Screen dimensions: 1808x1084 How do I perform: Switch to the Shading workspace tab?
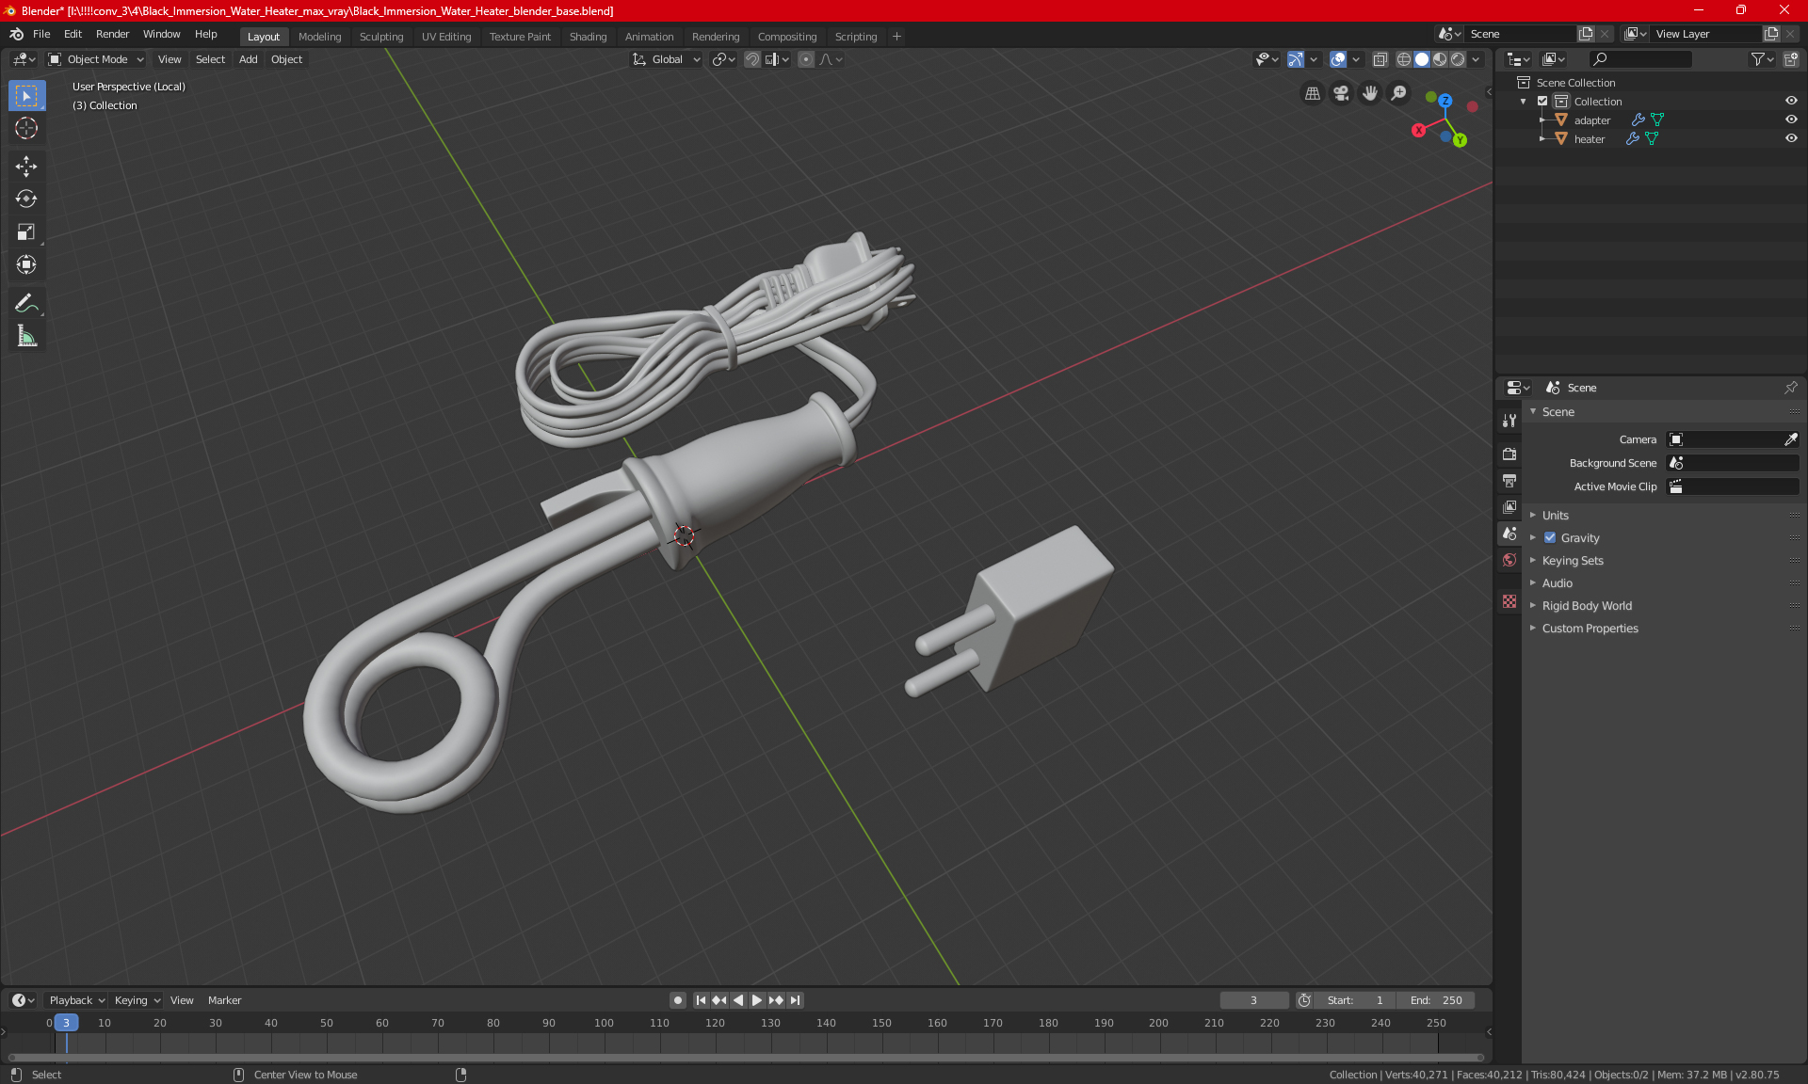(588, 37)
